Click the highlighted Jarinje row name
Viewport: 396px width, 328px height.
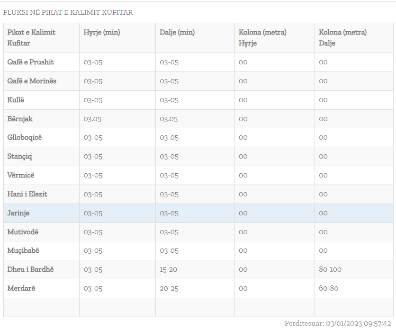click(18, 213)
